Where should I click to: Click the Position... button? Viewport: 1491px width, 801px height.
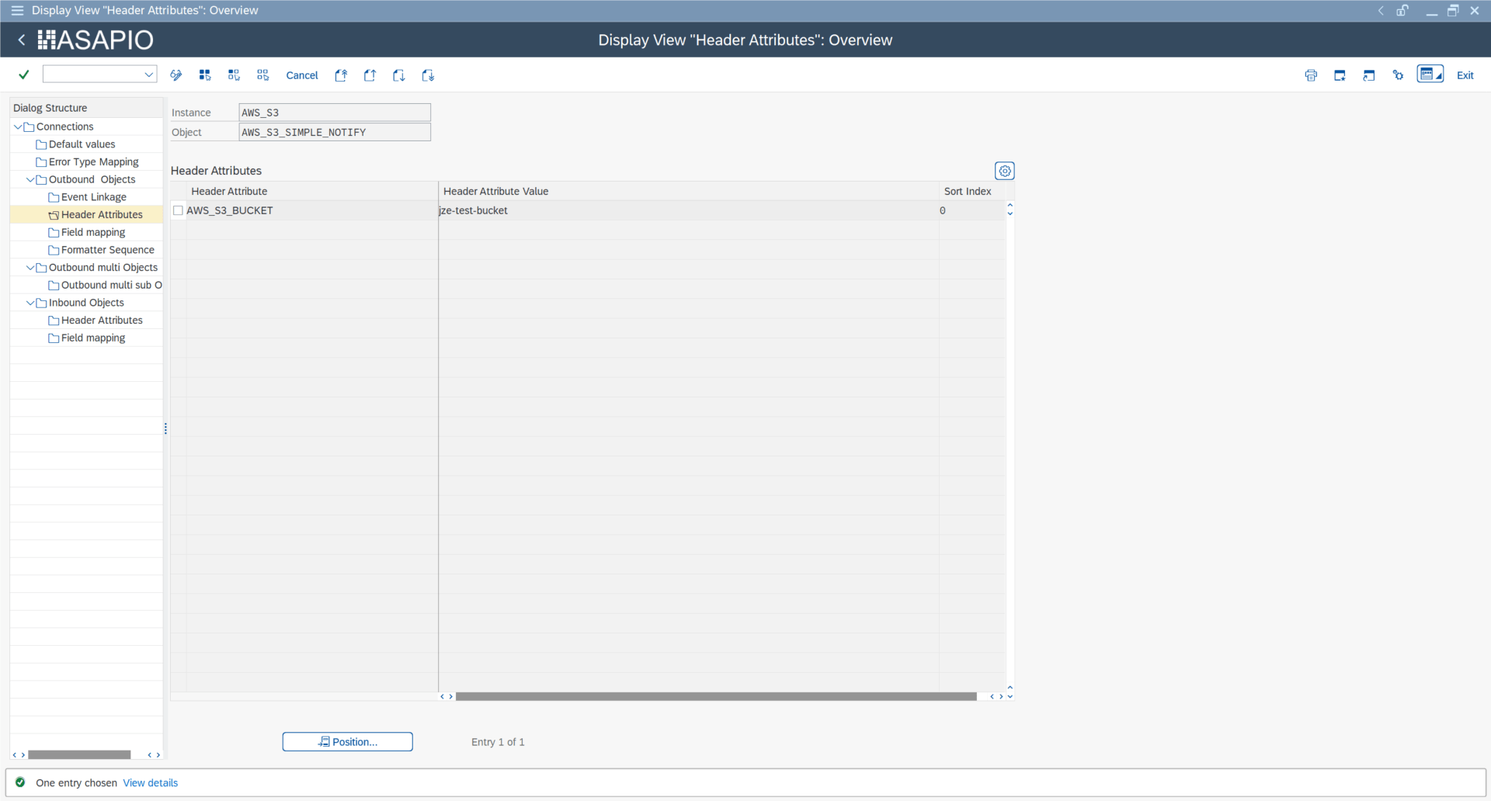coord(347,742)
